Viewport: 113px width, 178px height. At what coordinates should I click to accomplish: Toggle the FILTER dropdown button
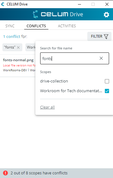[99, 36]
